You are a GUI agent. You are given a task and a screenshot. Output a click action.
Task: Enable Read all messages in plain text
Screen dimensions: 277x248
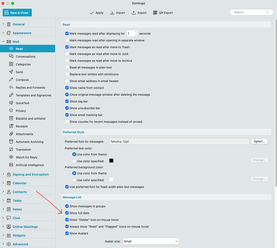point(67,67)
